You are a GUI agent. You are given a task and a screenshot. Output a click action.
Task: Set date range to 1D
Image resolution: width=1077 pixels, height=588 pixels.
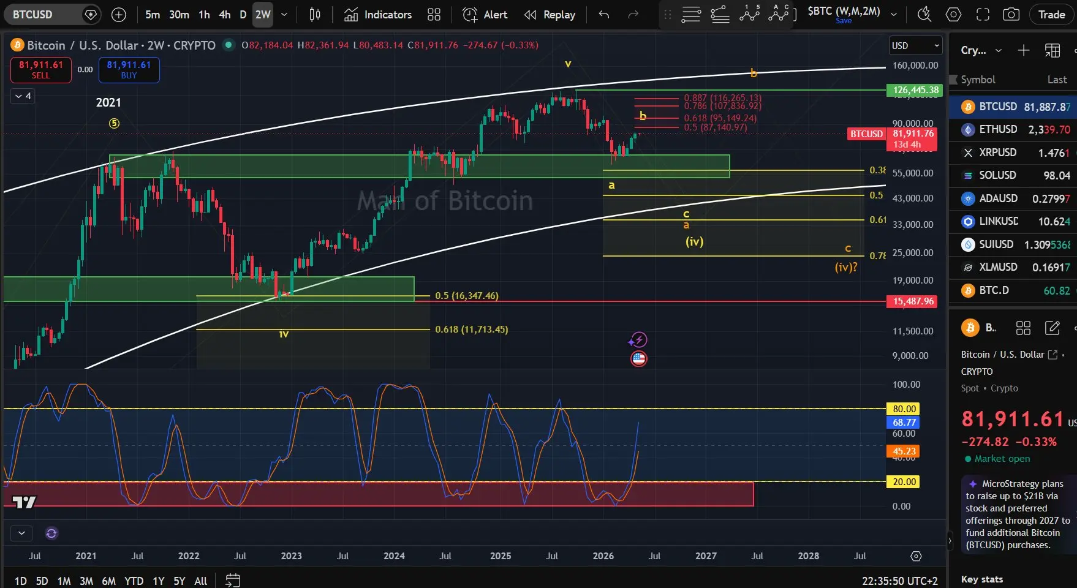(21, 581)
